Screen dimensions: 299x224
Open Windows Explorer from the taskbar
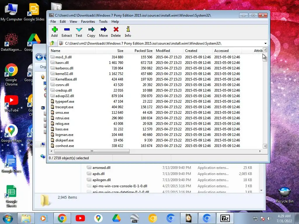(x=26, y=218)
